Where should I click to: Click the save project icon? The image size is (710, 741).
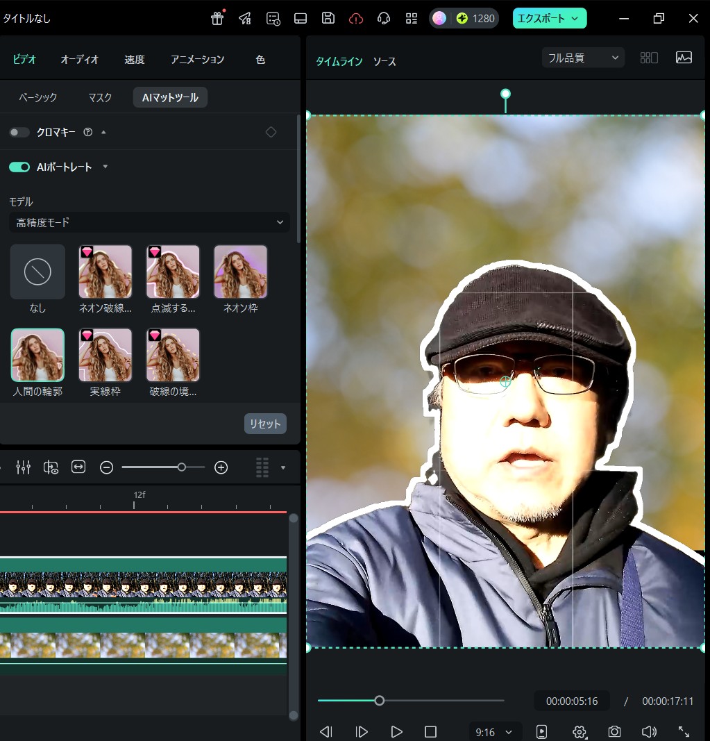point(328,19)
